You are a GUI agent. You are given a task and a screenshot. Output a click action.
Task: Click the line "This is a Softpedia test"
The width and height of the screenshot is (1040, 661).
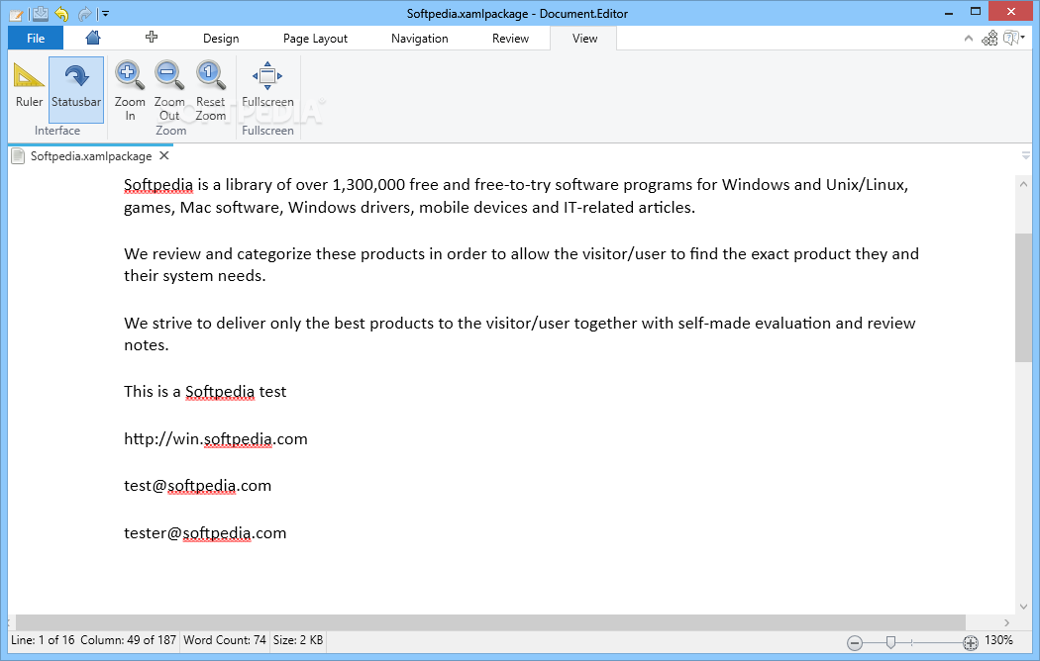(205, 392)
